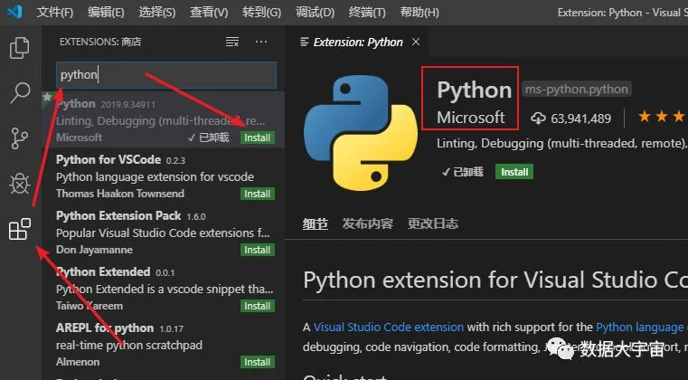Screen dimensions: 688x380
Task: Select Python for VSCode in results list
Action: tap(164, 176)
